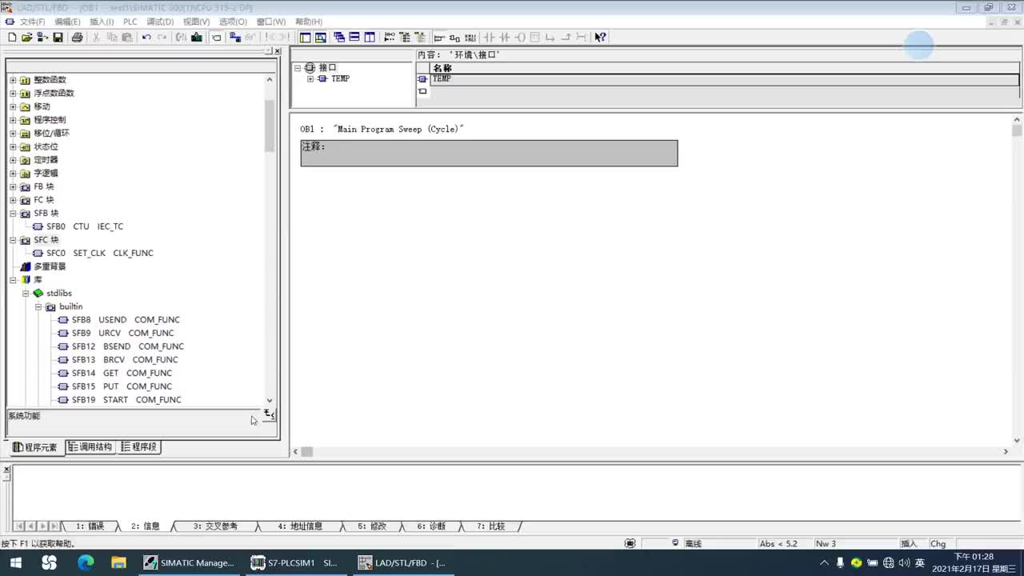
Task: Select SFB0 CTU IEC_TC tree item
Action: 85,226
